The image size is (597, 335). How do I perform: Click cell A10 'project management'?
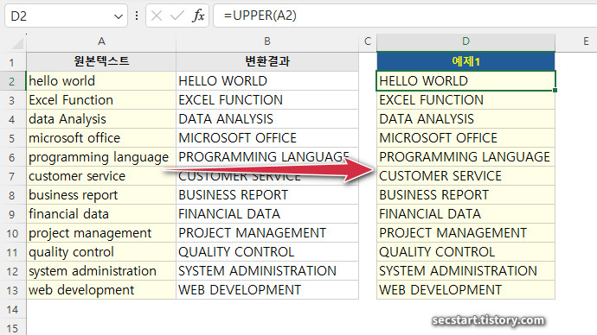[x=101, y=233]
